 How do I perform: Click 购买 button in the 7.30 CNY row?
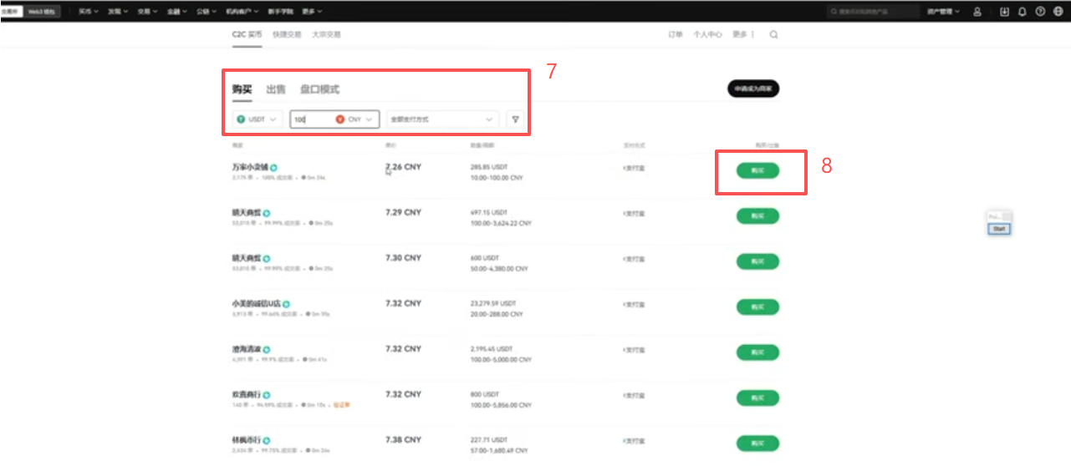click(757, 261)
